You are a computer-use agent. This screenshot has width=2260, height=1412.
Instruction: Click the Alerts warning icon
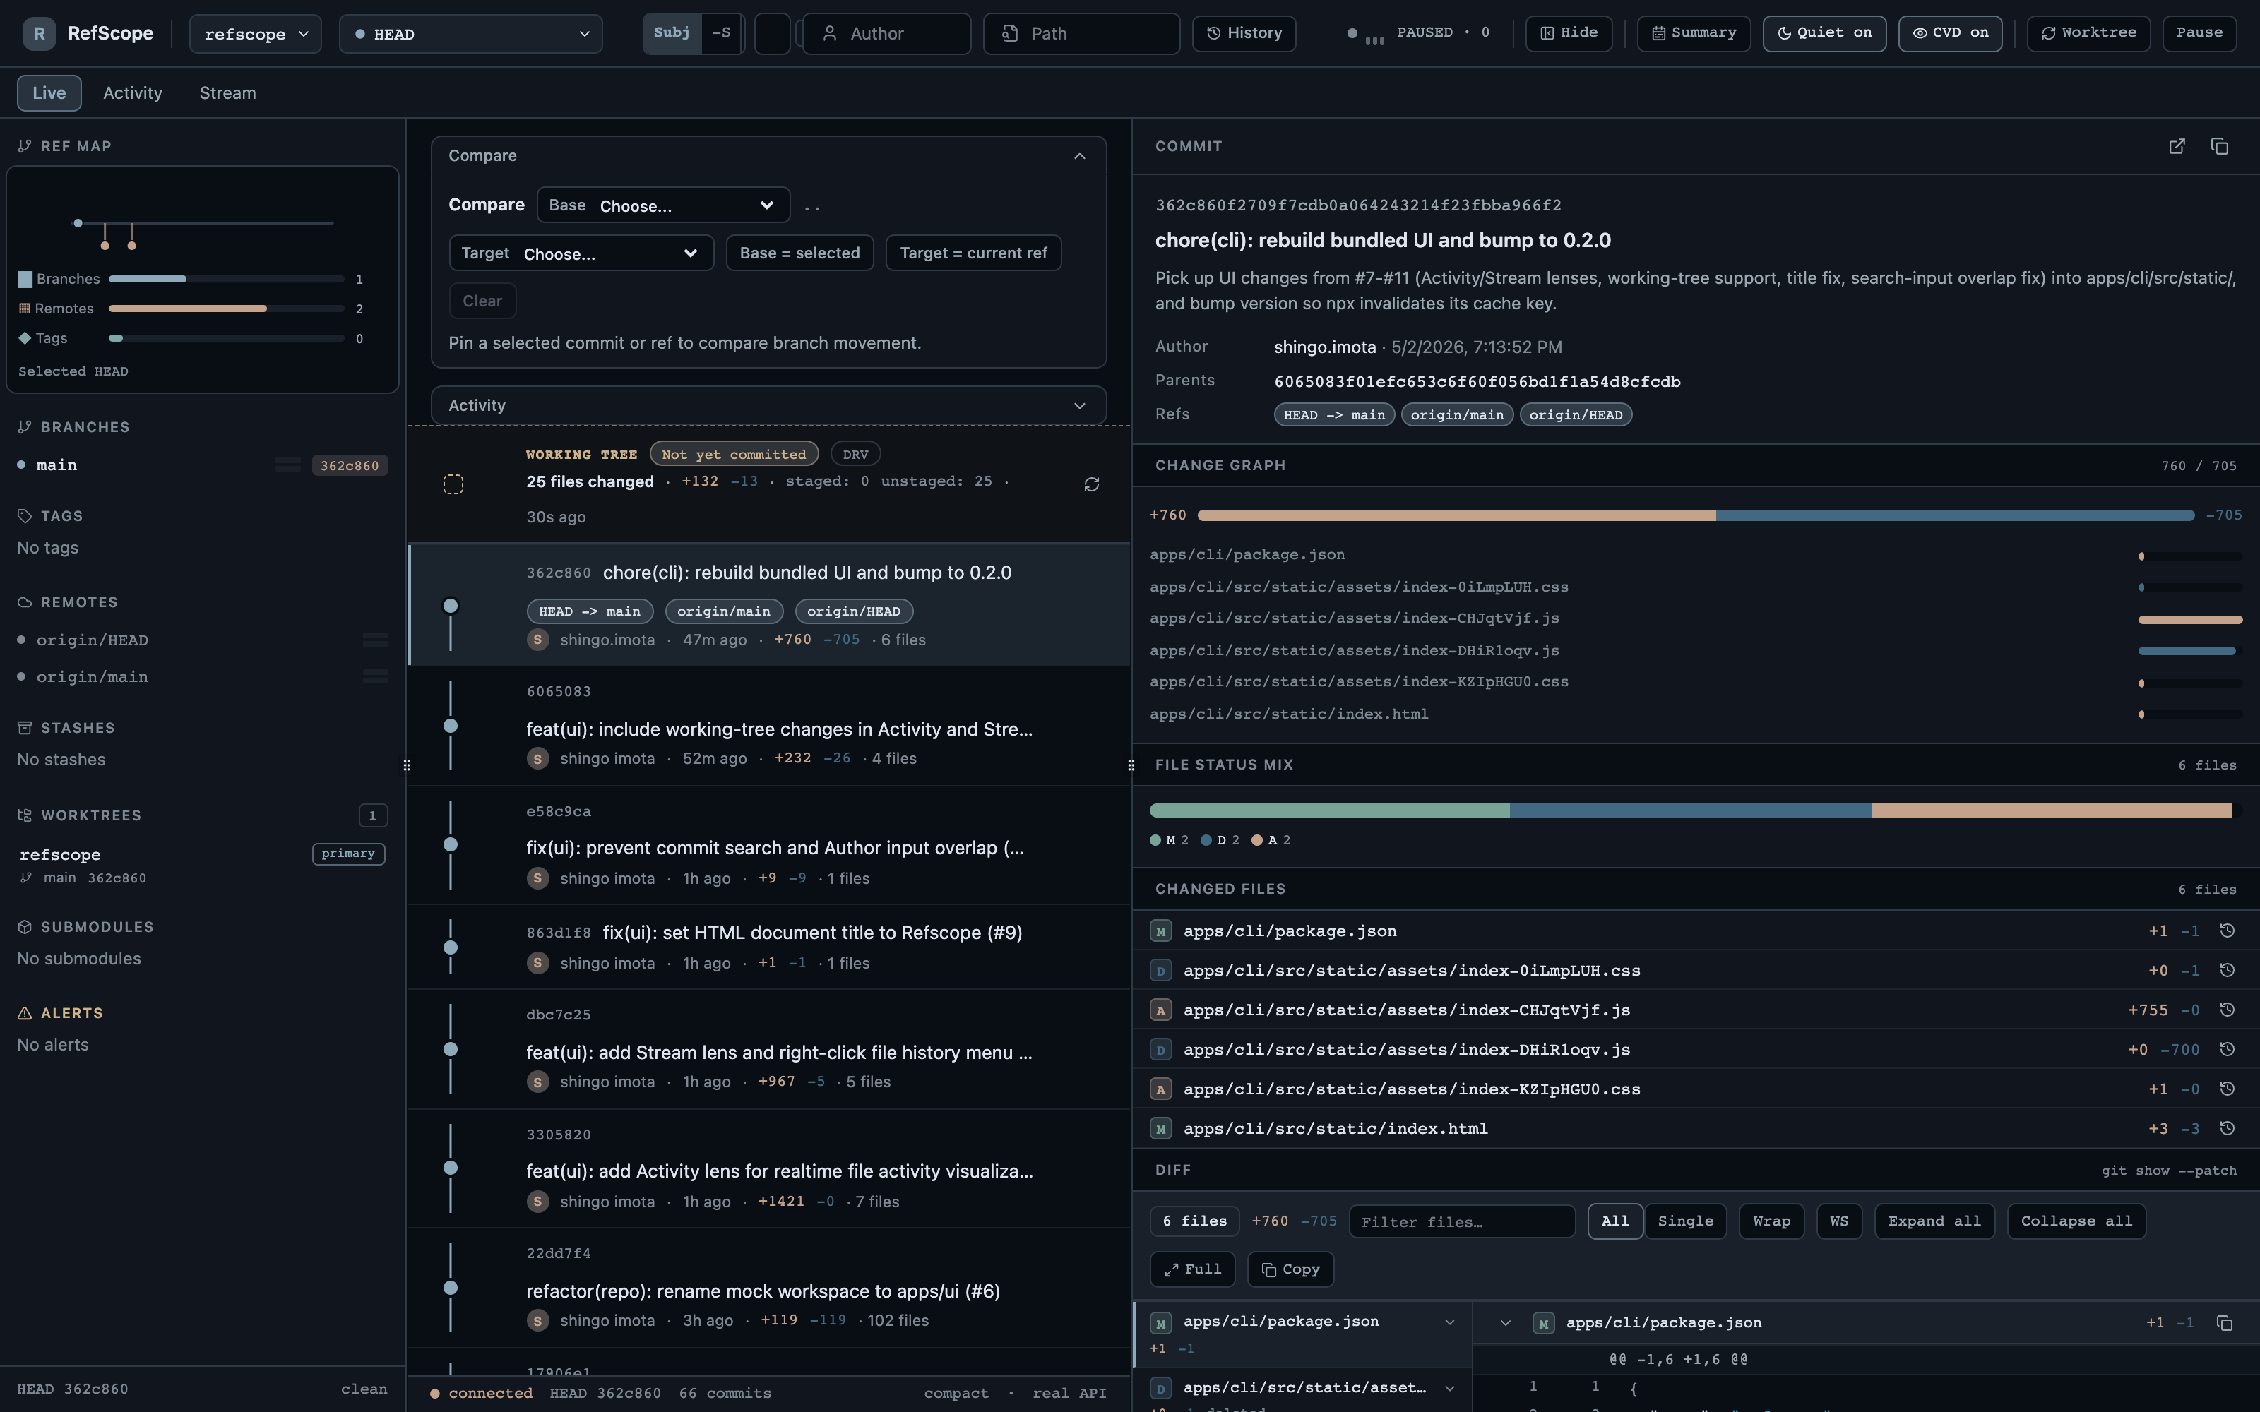tap(25, 1013)
